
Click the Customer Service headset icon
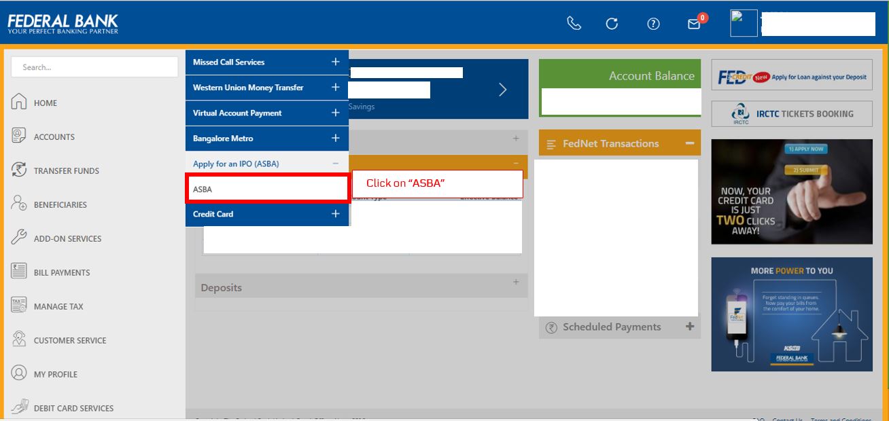[x=19, y=340]
